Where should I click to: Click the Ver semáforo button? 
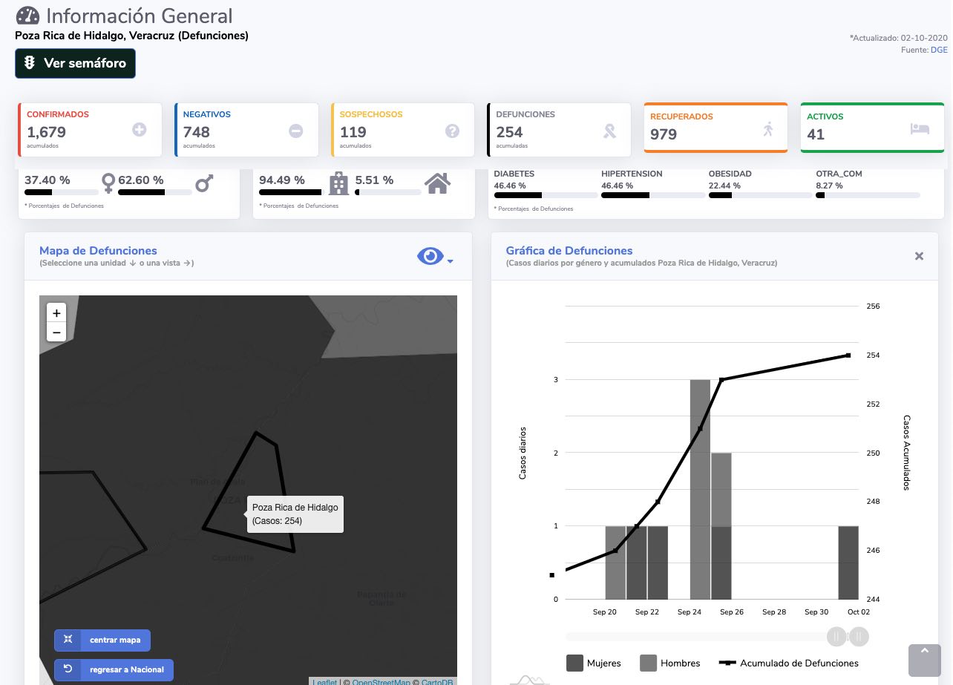coord(75,63)
